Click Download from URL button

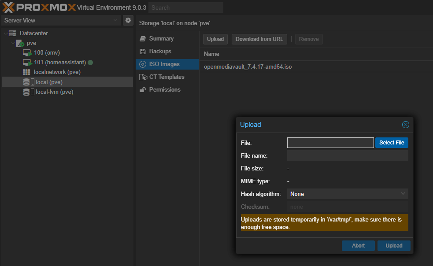(259, 39)
